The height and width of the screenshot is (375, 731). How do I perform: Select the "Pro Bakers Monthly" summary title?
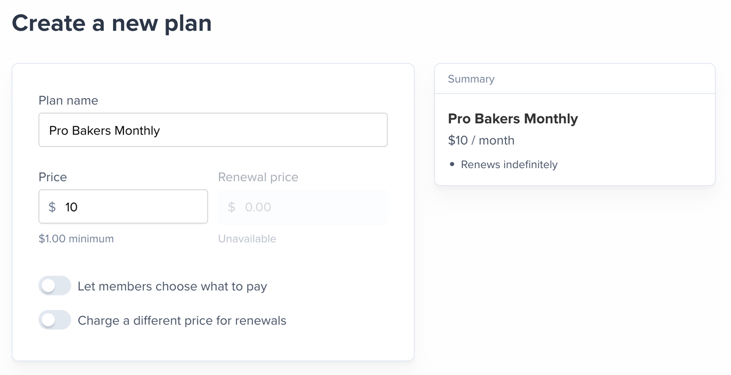(513, 119)
